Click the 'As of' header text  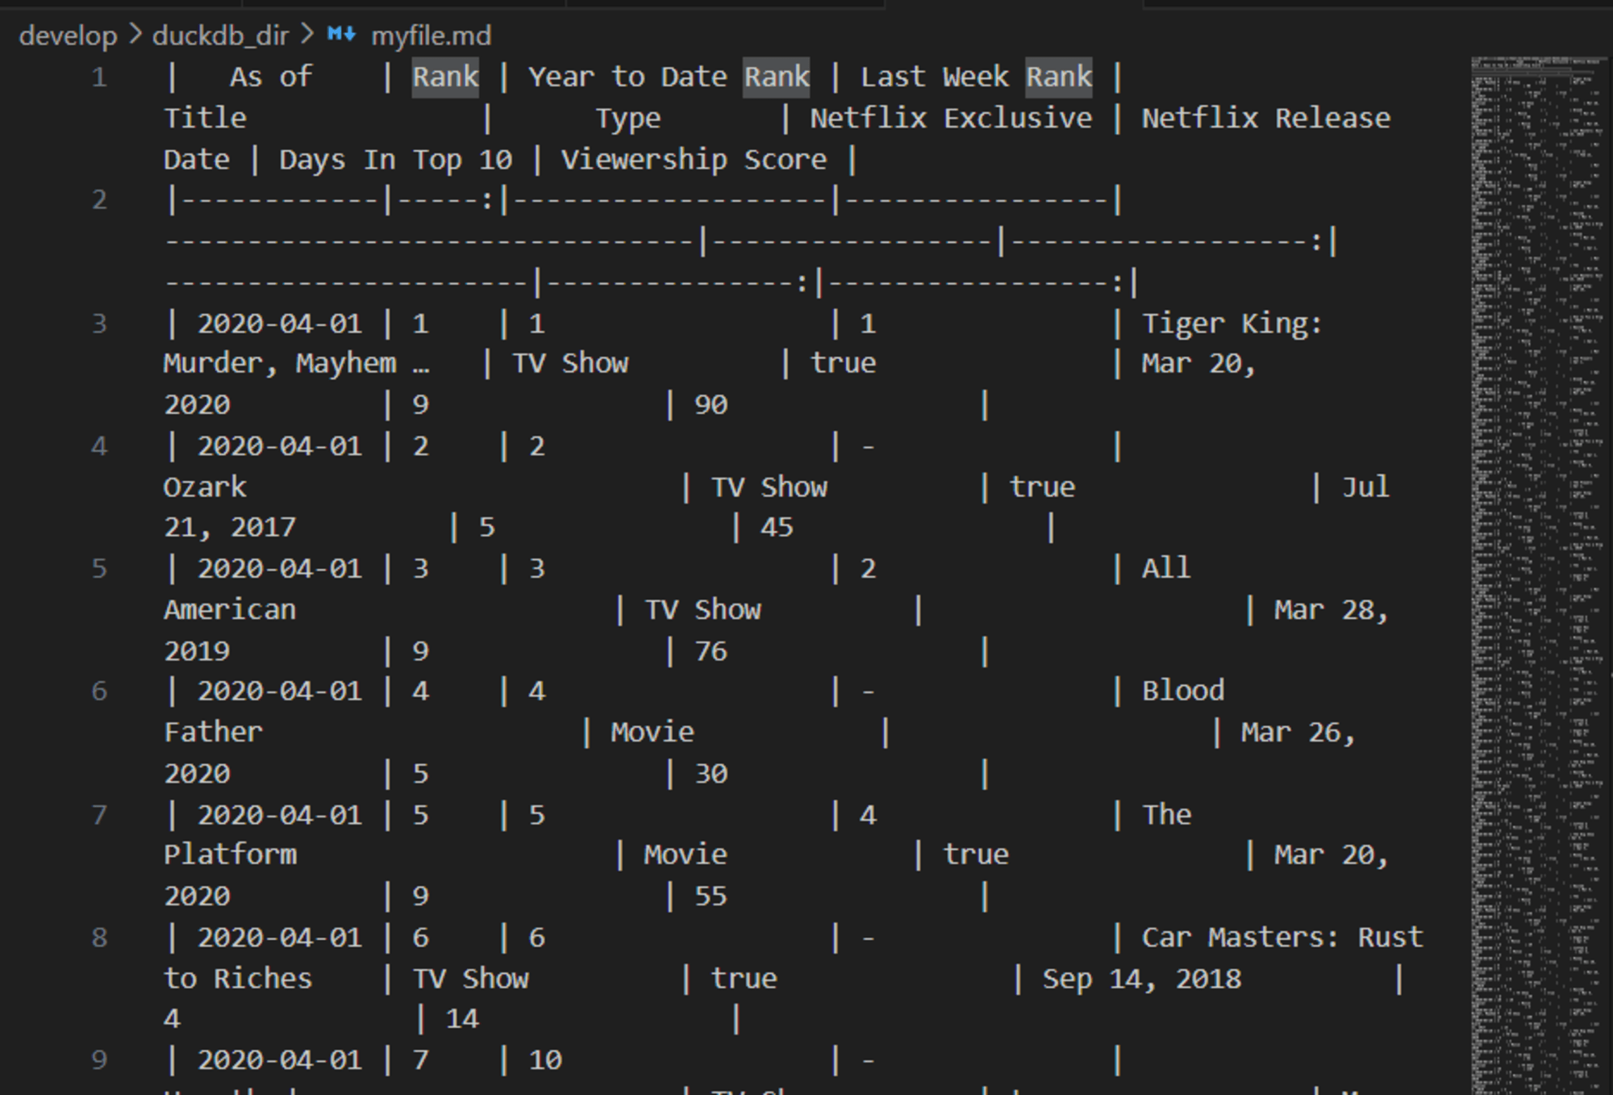pos(270,77)
